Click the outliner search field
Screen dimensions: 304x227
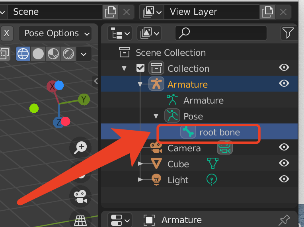221,33
